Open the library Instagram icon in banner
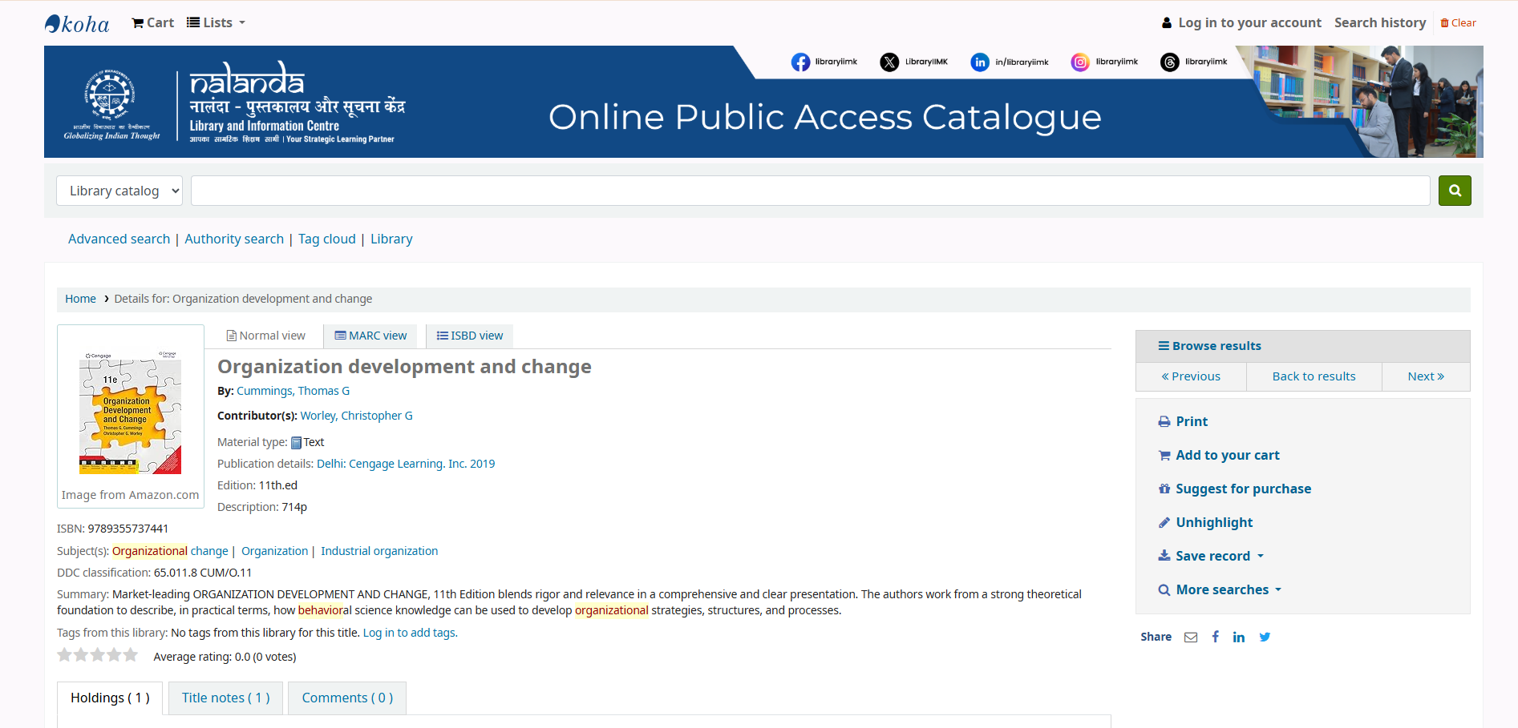The height and width of the screenshot is (728, 1518). pos(1080,62)
